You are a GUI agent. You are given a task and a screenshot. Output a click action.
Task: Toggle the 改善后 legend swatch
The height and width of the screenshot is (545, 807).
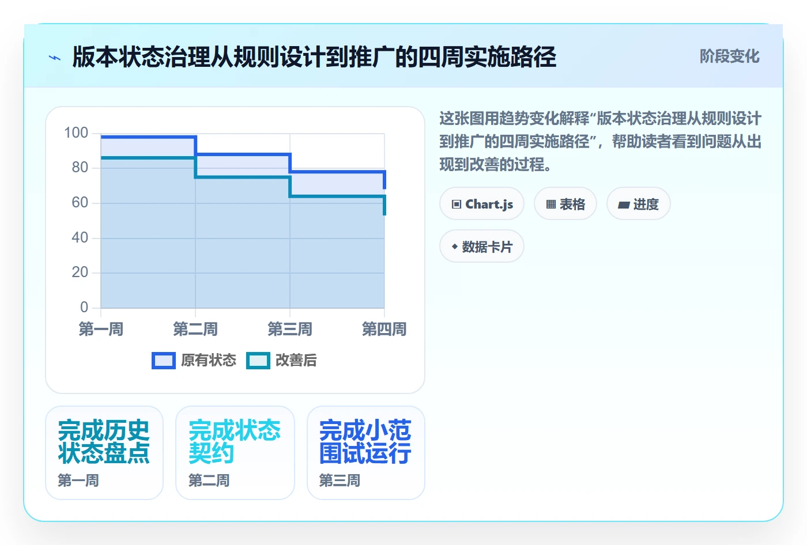pyautogui.click(x=258, y=361)
